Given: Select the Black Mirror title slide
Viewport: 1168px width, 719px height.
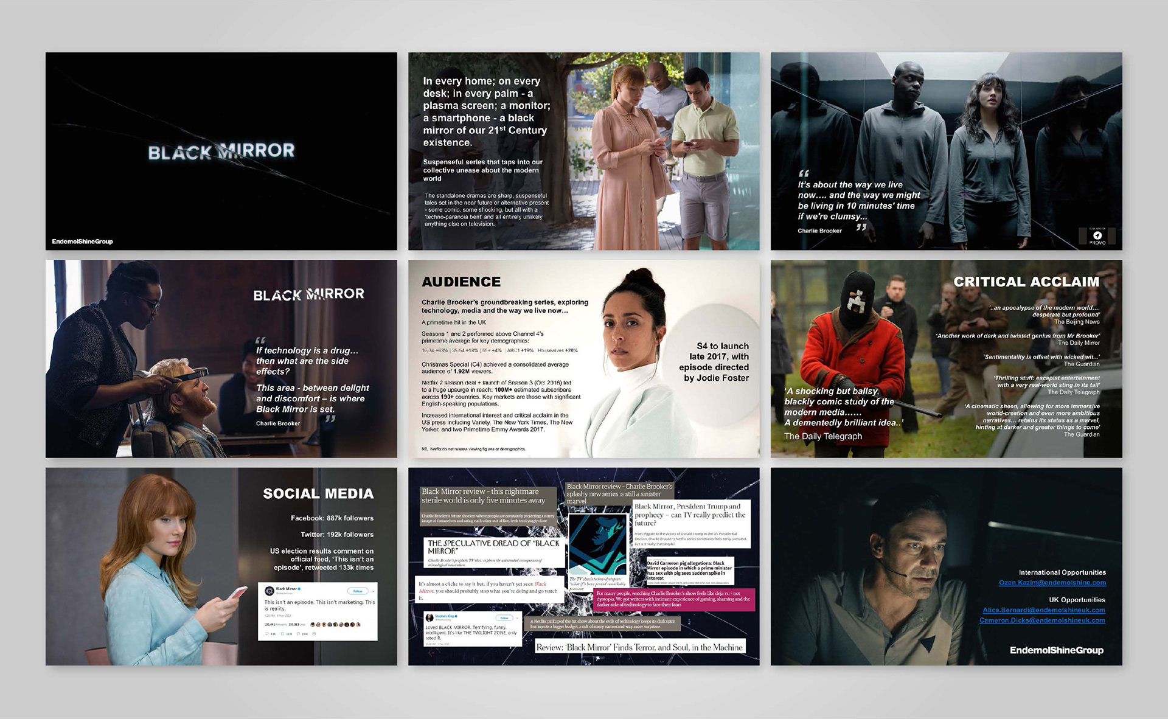Looking at the screenshot, I should point(221,151).
